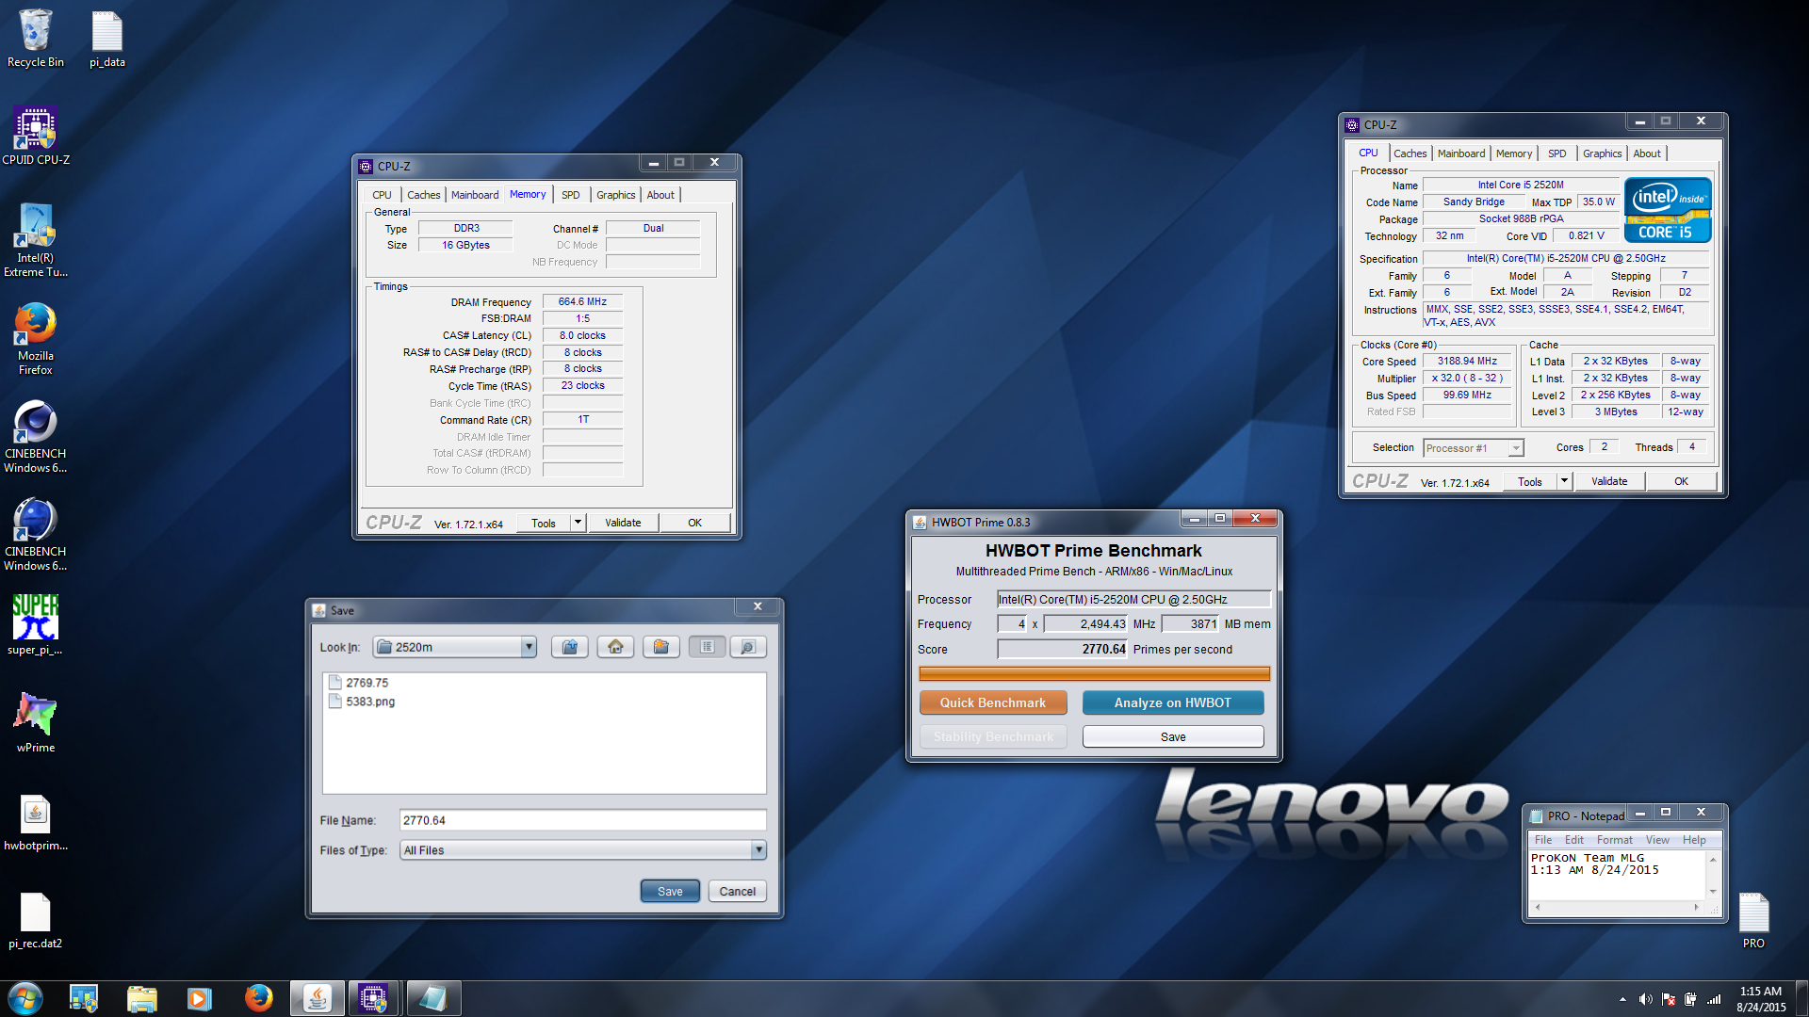This screenshot has width=1809, height=1017.
Task: Click the taskbar clock showing 1:15 AM
Action: point(1761,998)
